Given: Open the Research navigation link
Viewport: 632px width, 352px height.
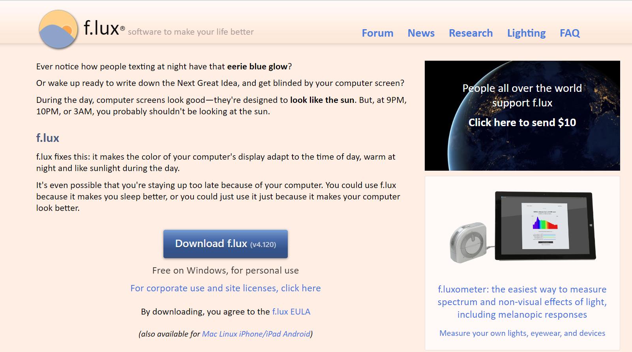Looking at the screenshot, I should pyautogui.click(x=471, y=33).
